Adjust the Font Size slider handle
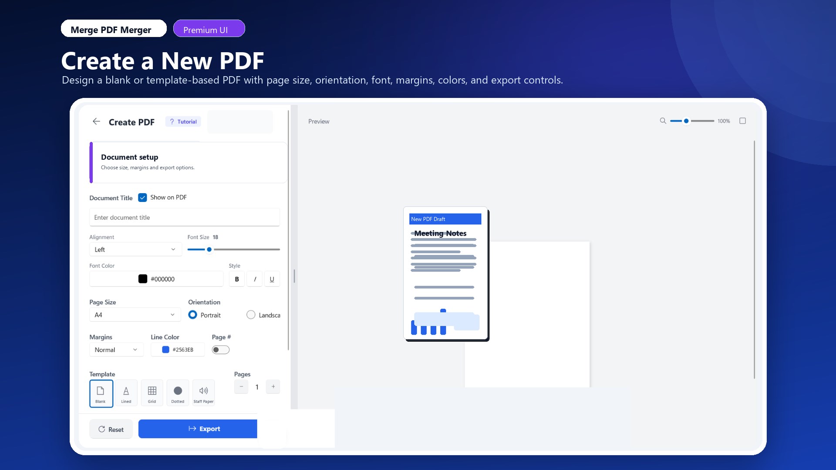 point(209,249)
